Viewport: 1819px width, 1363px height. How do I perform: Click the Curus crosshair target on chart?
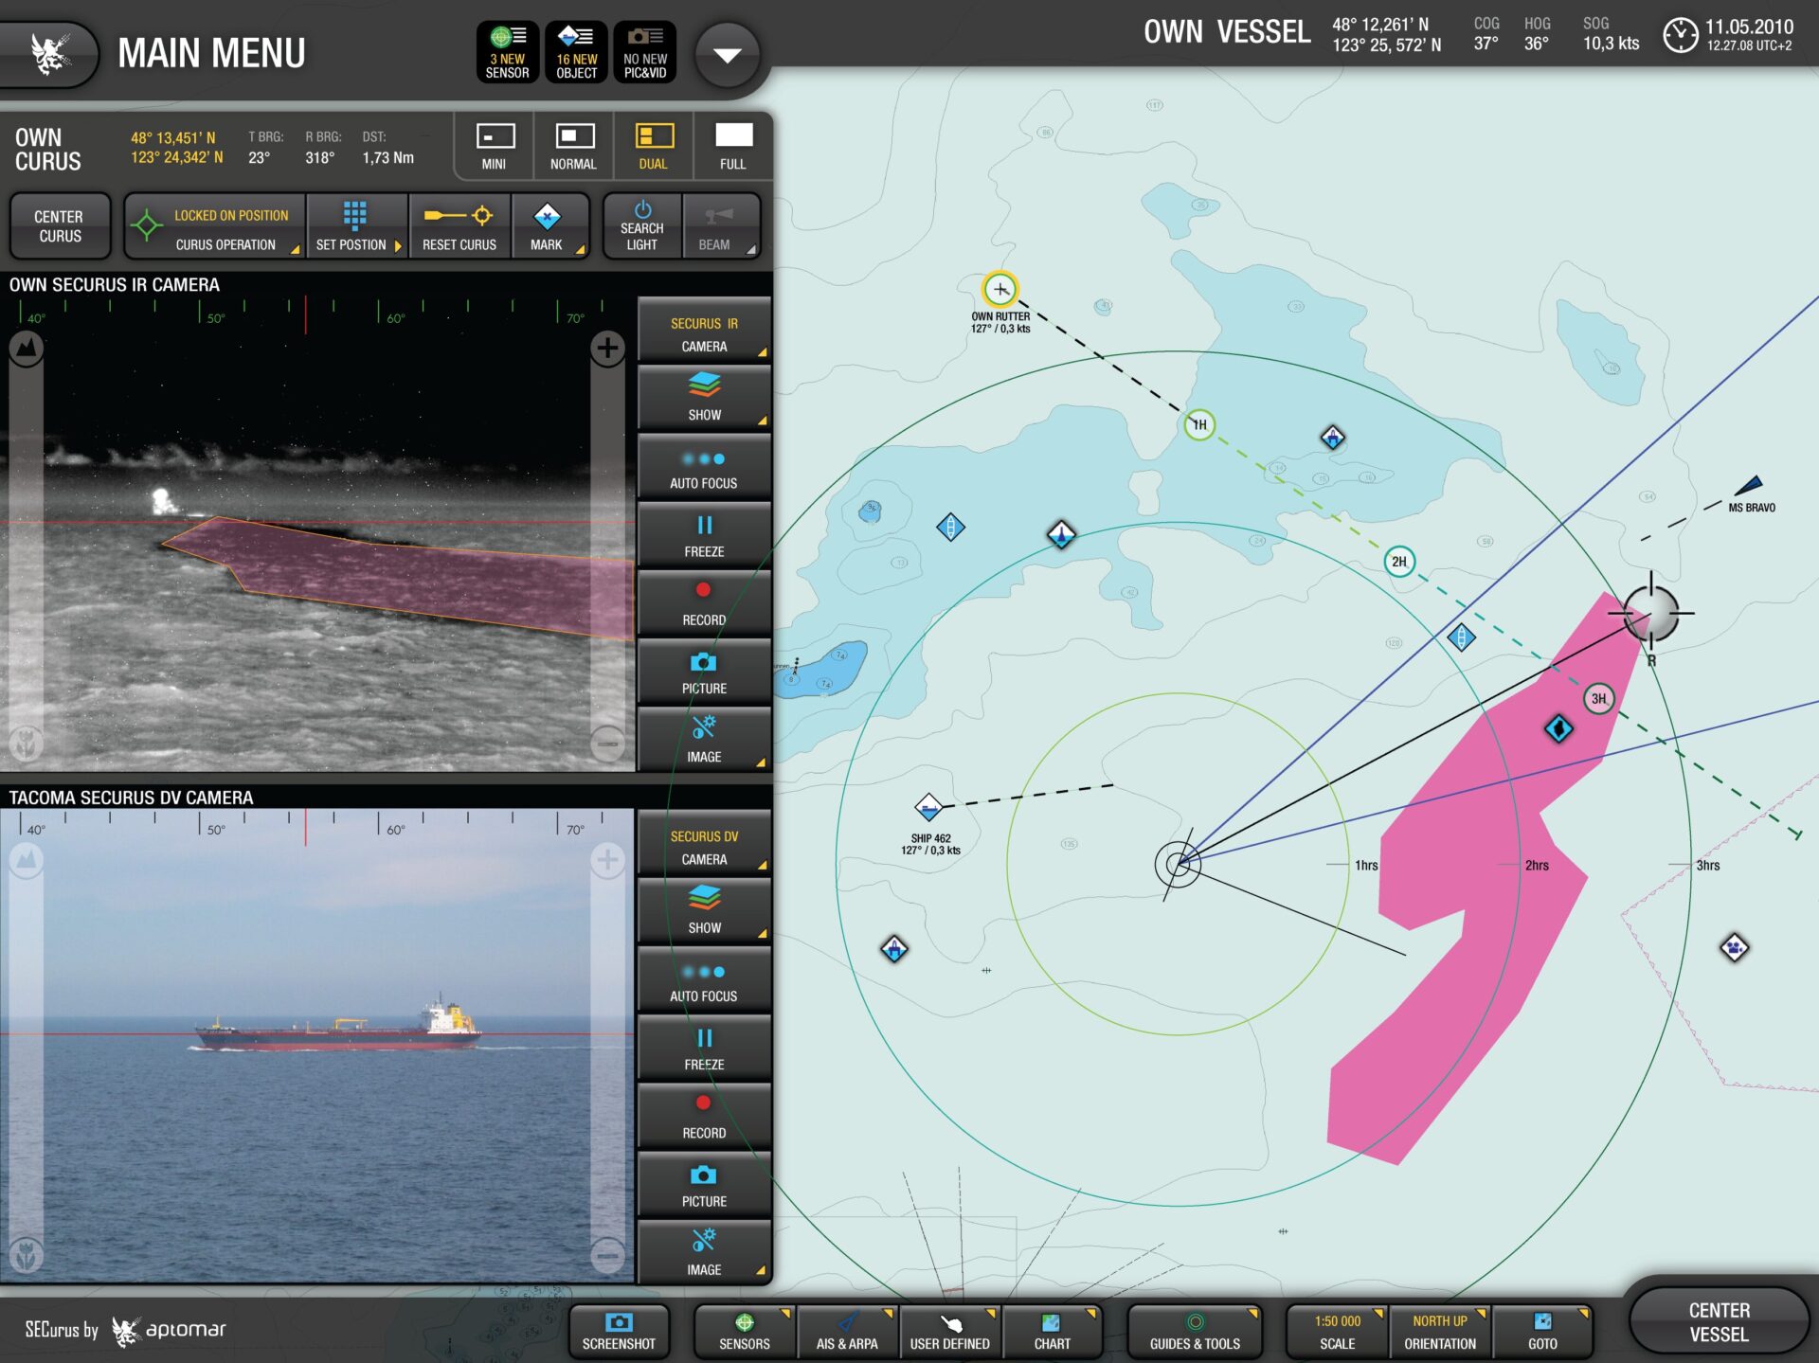[x=1651, y=613]
